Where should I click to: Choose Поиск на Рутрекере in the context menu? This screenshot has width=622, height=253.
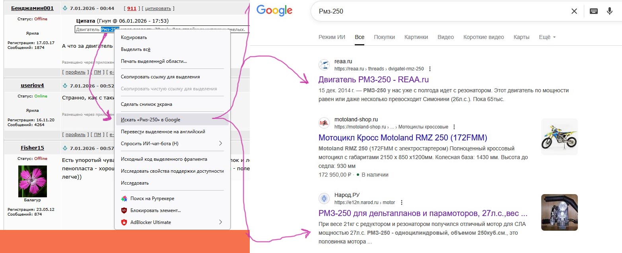tap(152, 199)
